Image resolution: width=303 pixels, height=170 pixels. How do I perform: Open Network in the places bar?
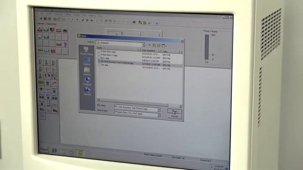tap(87, 91)
